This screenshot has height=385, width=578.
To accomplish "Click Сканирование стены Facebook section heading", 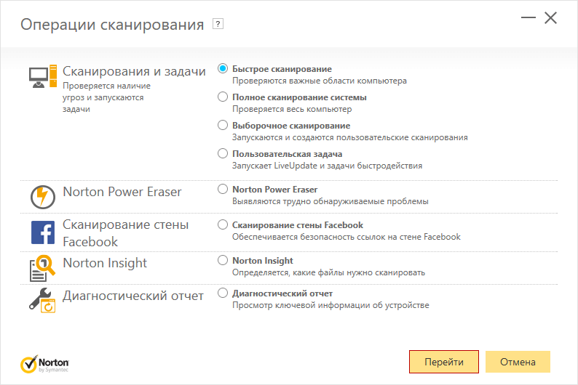I will point(125,232).
